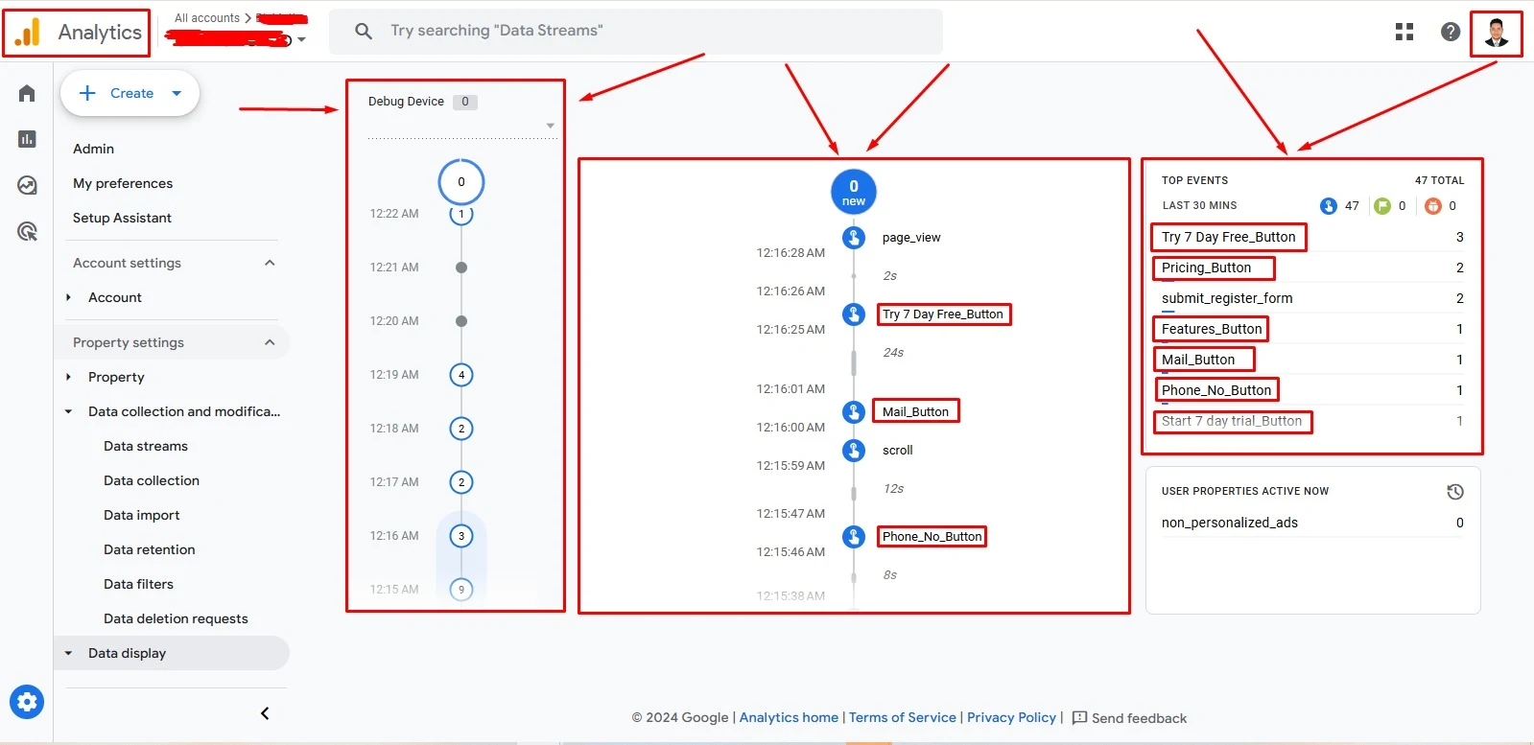The height and width of the screenshot is (745, 1534).
Task: Collapse the Account settings section
Action: [270, 263]
